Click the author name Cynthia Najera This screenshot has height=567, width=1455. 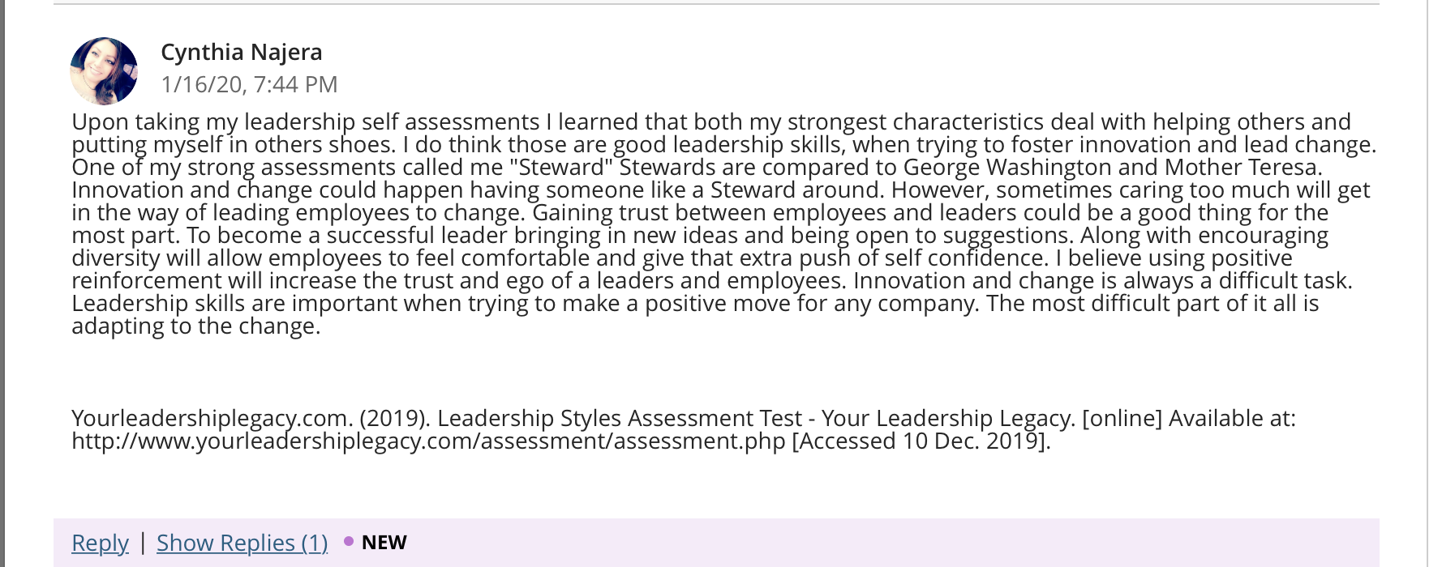(242, 52)
